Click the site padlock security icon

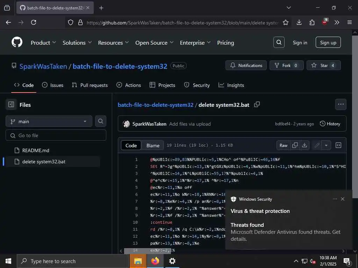click(80, 22)
